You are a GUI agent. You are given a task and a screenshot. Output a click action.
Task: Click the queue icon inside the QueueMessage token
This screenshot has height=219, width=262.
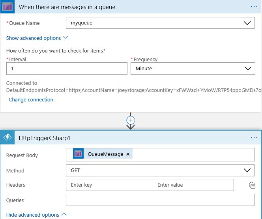78,153
